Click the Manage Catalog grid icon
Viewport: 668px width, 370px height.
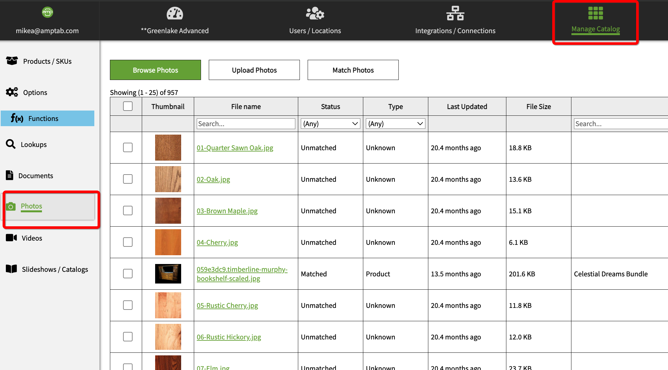pos(595,13)
